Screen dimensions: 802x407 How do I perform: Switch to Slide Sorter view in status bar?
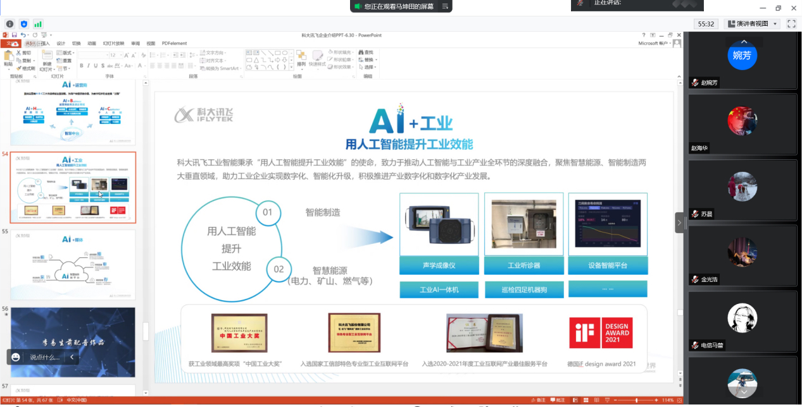586,400
